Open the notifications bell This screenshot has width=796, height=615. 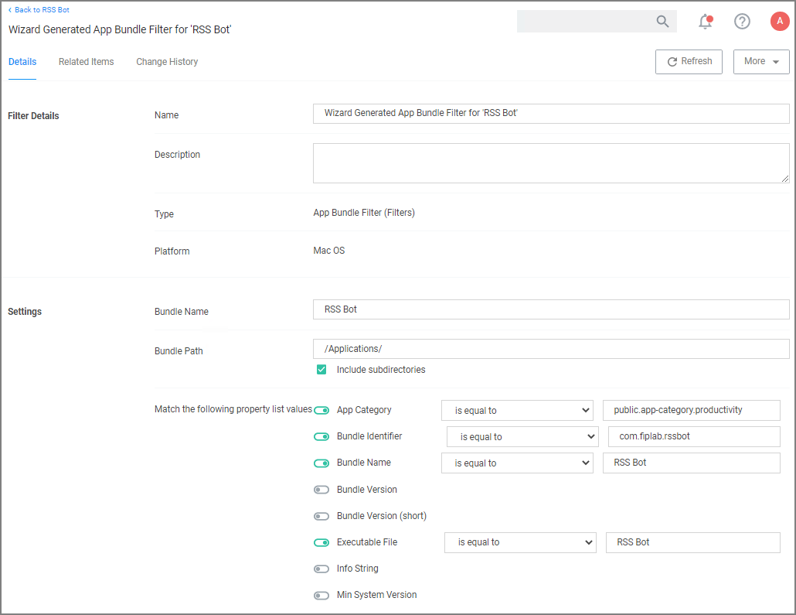(x=706, y=22)
